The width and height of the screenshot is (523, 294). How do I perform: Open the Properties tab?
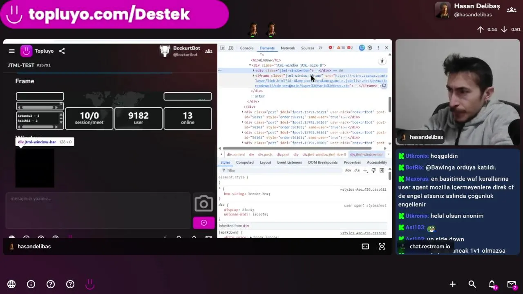click(352, 163)
